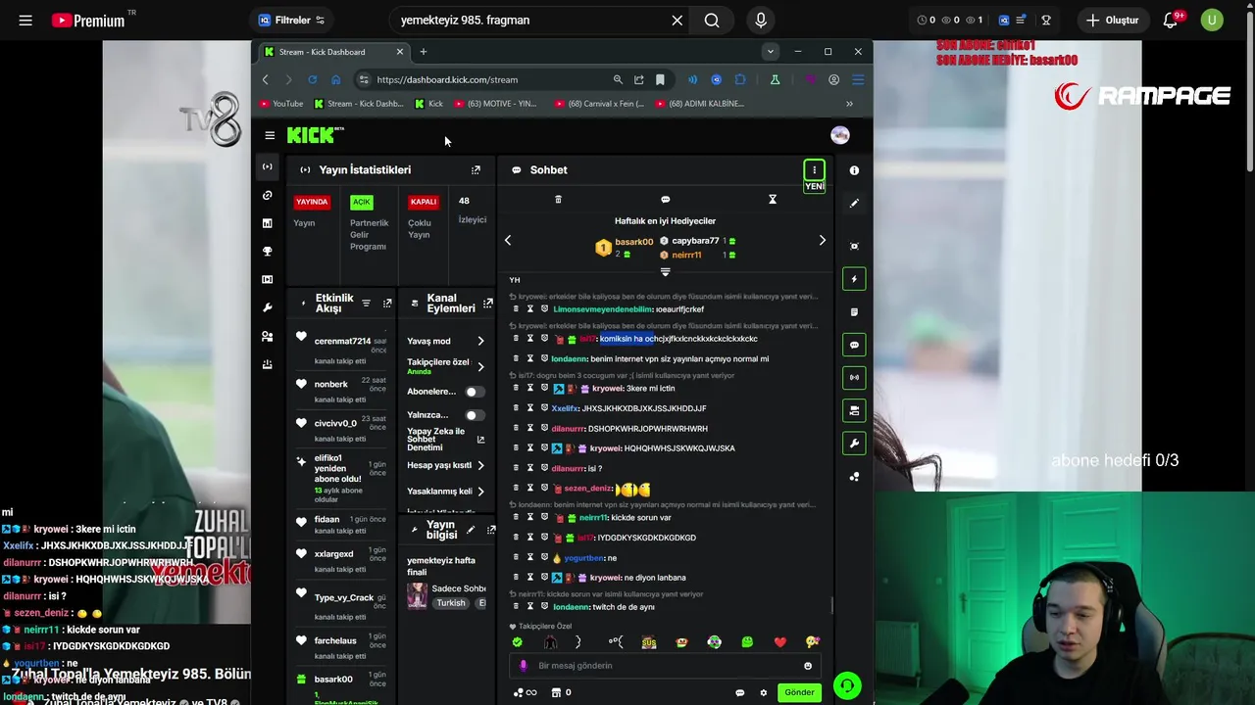Open the video clips icon in left sidebar
This screenshot has height=705, width=1255.
point(267,279)
